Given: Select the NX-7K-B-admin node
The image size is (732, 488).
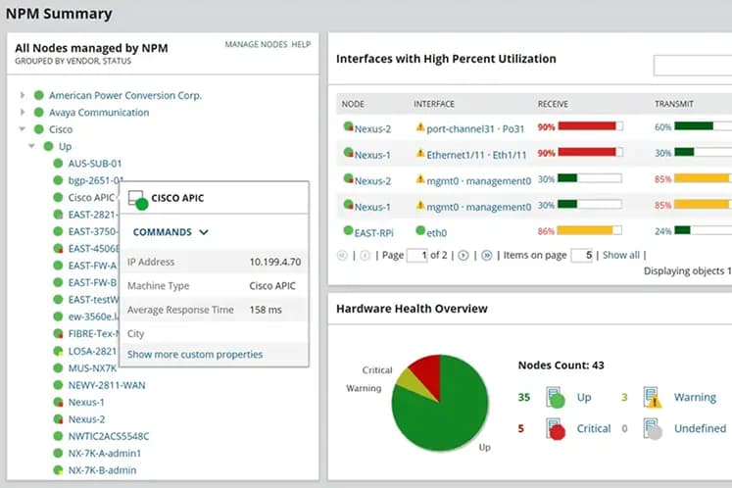Looking at the screenshot, I should coord(102,470).
